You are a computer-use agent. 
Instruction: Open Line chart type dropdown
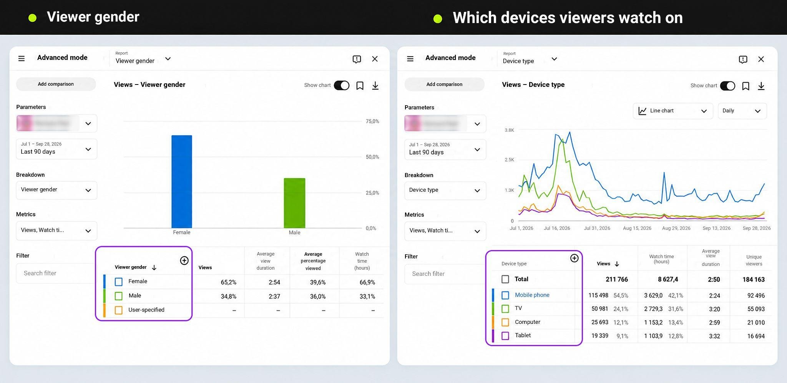673,111
